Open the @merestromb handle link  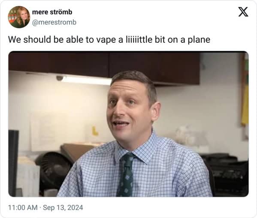tap(54, 22)
